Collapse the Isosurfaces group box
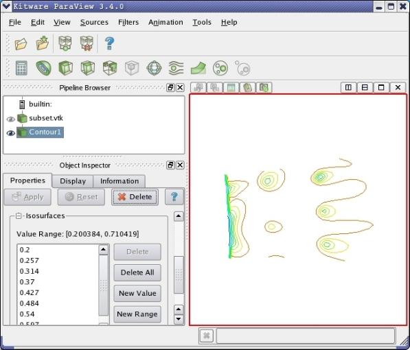The width and height of the screenshot is (410, 350). 19,215
